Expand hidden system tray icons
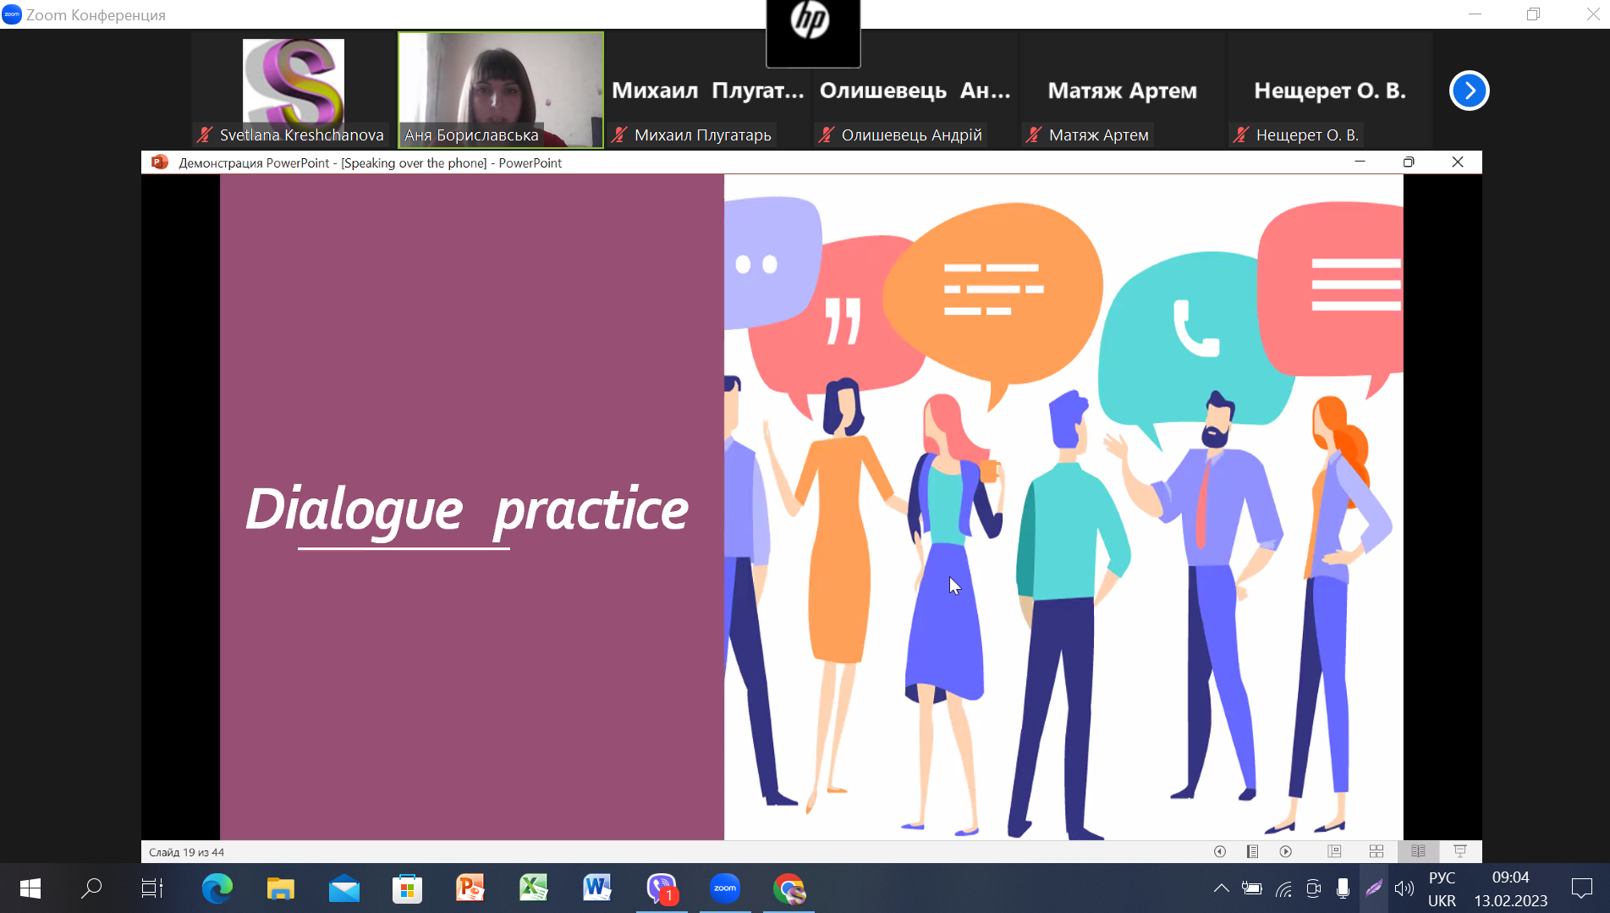 (x=1221, y=888)
